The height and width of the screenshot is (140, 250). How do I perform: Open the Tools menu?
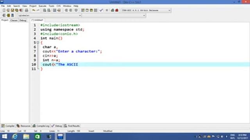(51, 6)
